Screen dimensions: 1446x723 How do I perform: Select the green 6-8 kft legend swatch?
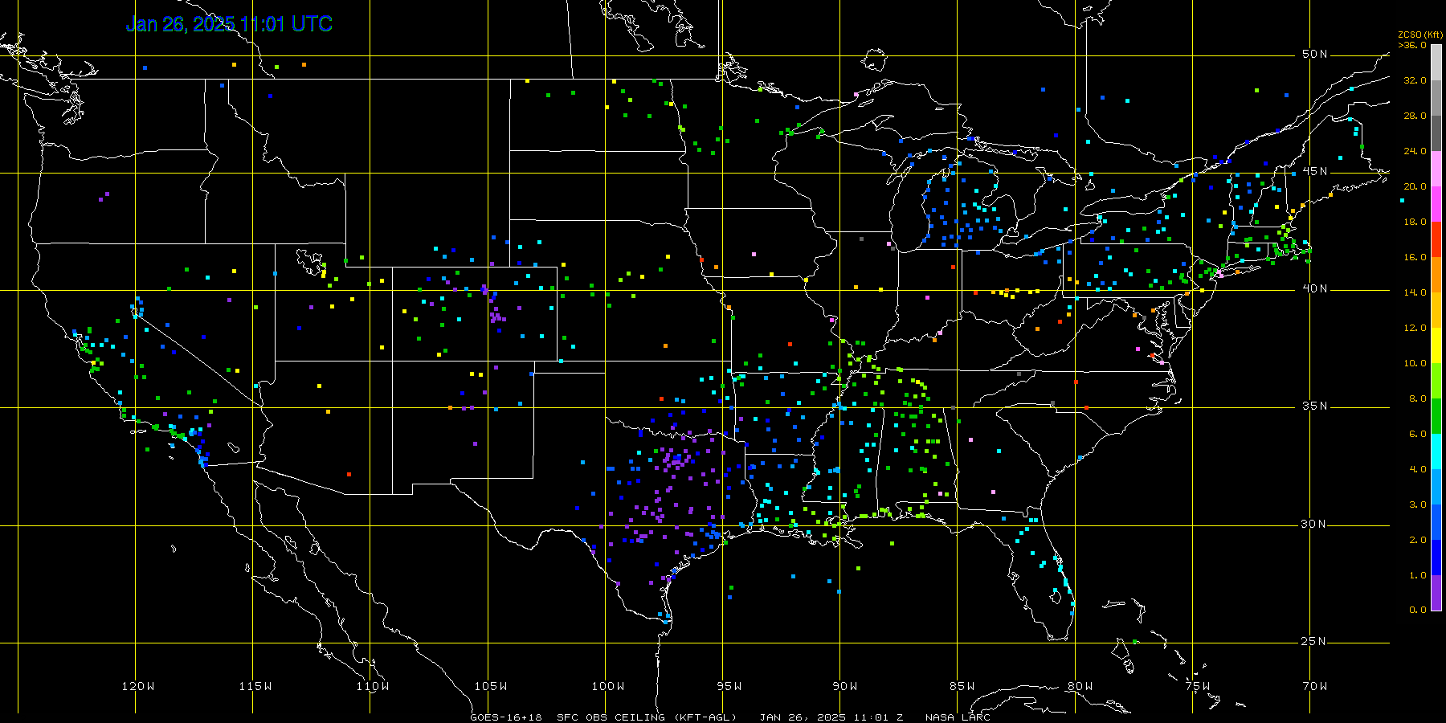coord(1436,416)
